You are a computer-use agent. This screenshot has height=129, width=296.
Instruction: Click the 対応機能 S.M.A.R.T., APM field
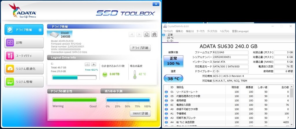click(253, 81)
